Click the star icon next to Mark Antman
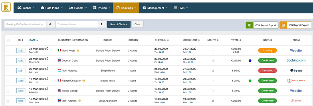Screen dimensions: 313x106 (80, 101)
